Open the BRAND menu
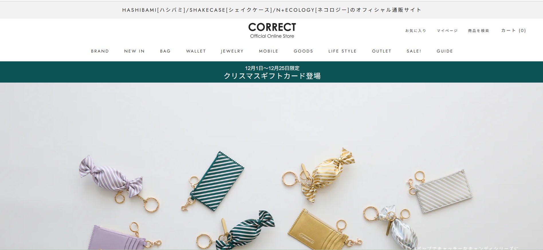 (100, 51)
